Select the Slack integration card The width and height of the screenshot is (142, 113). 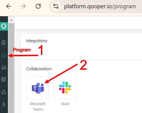(x=65, y=88)
